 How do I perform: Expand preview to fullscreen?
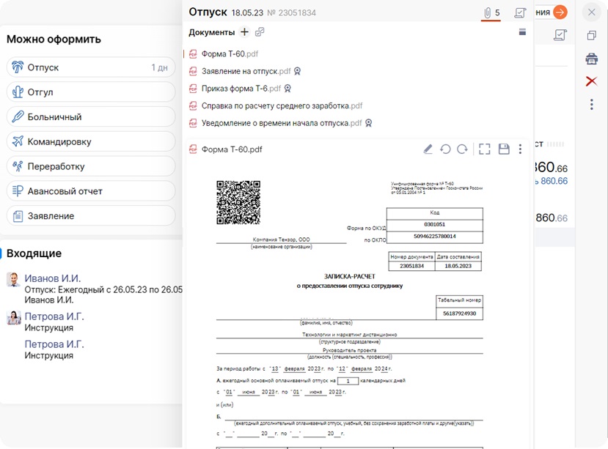click(x=484, y=149)
